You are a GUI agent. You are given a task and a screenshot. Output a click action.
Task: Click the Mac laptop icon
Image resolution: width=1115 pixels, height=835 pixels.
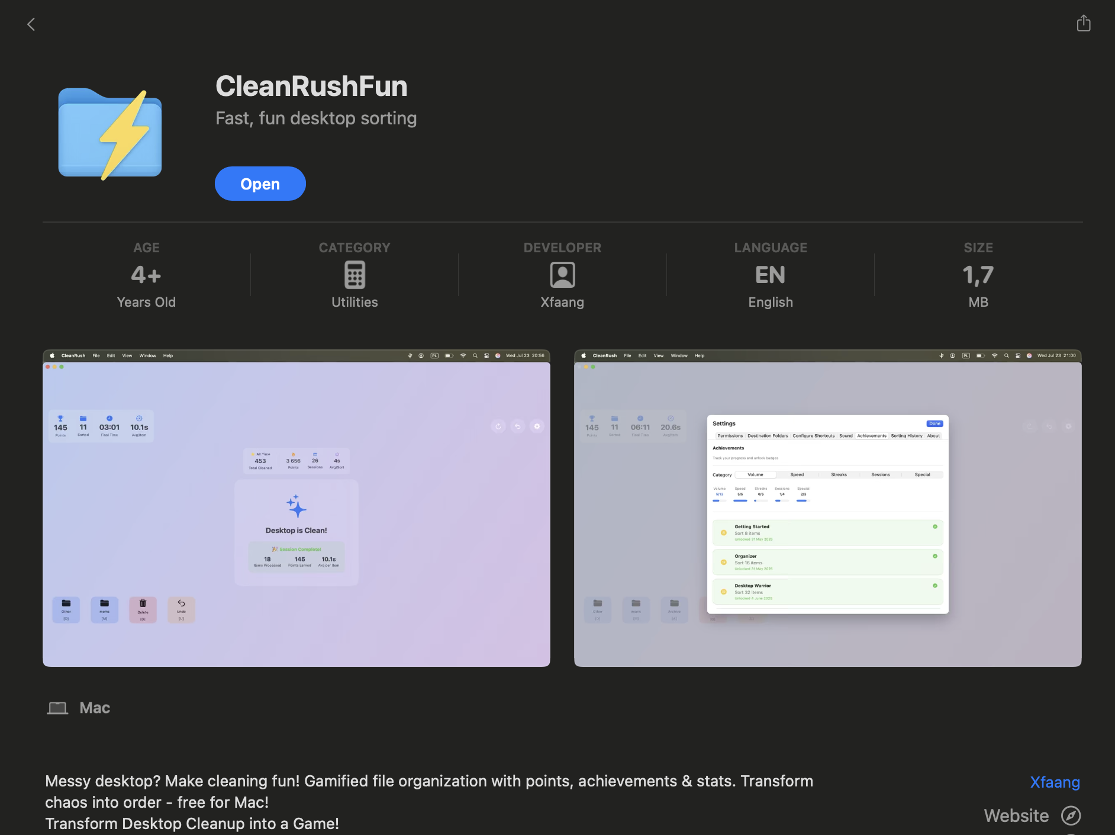click(57, 708)
